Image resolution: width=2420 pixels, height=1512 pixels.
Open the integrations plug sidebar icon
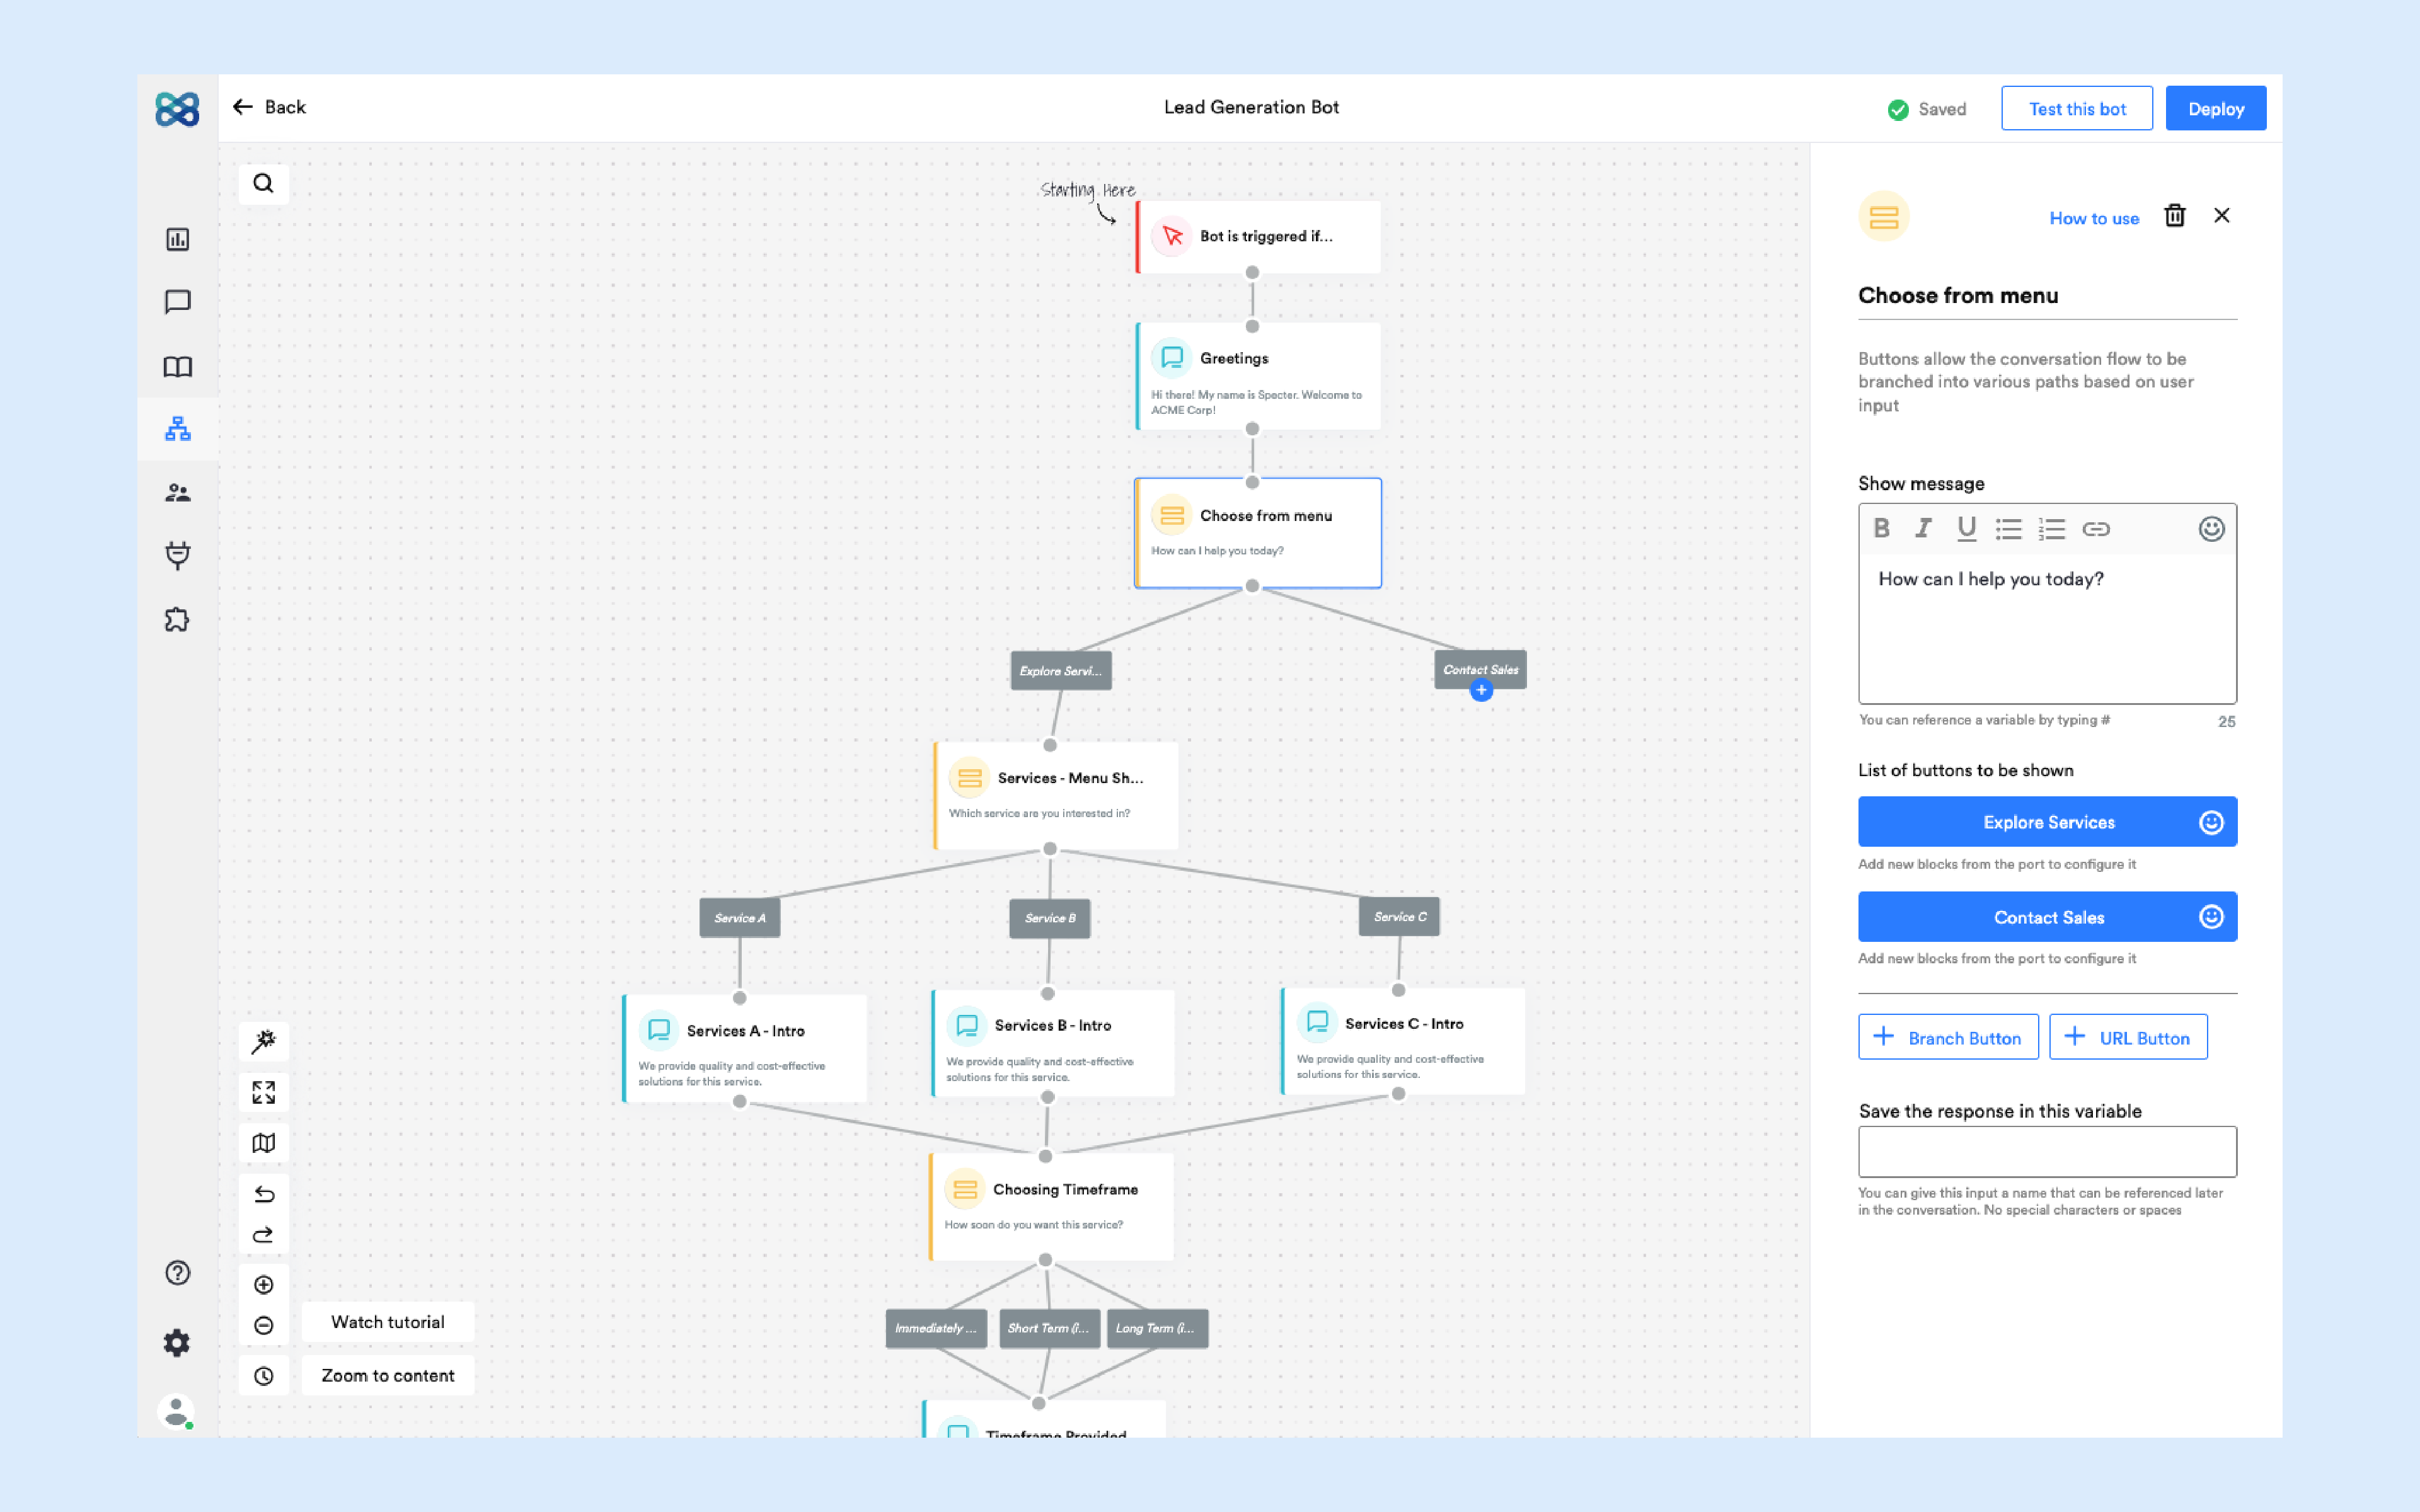pos(177,555)
